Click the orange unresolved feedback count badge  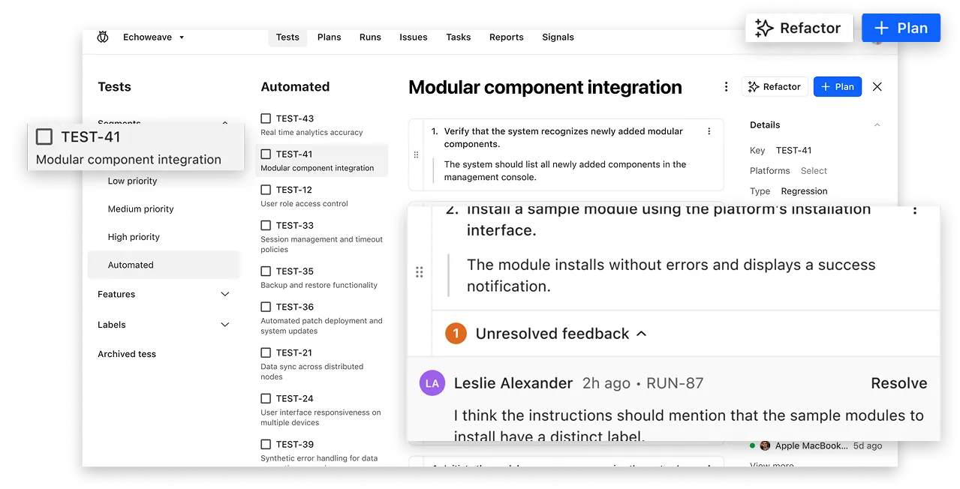pos(456,334)
